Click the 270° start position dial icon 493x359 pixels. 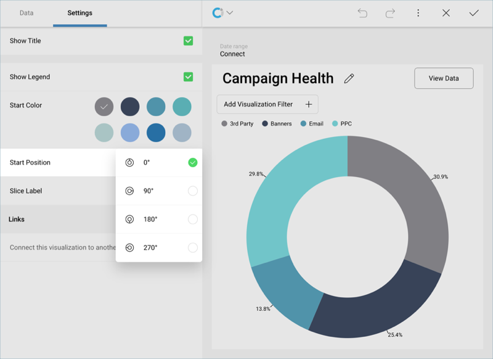pyautogui.click(x=129, y=247)
